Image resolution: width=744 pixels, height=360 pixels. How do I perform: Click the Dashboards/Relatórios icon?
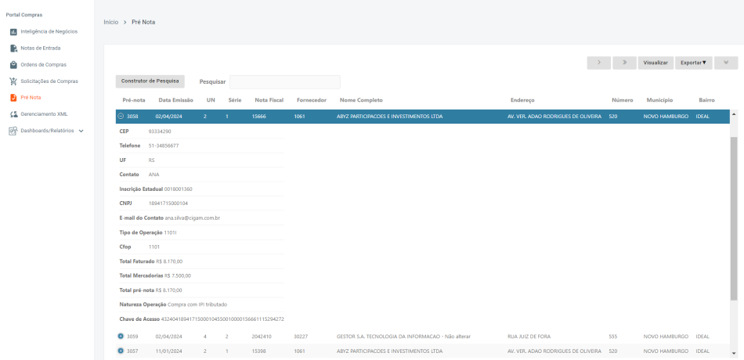tap(13, 131)
